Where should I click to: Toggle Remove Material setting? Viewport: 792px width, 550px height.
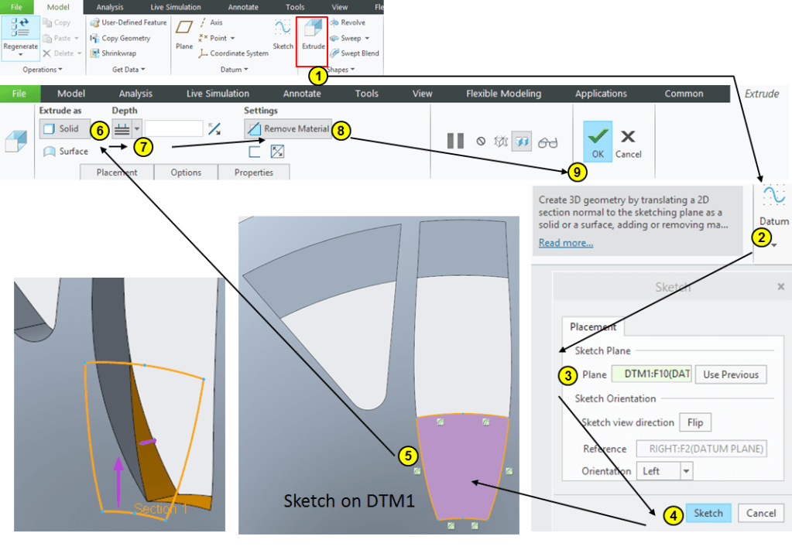(x=288, y=129)
